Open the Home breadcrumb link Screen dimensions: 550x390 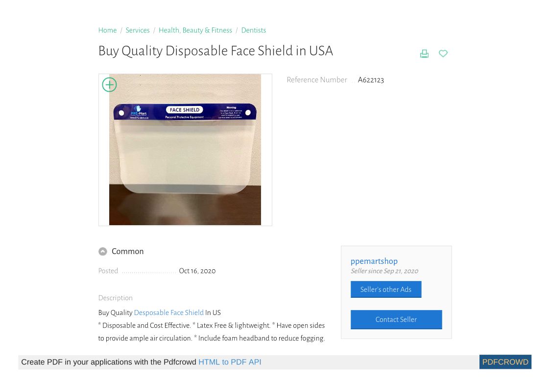[x=107, y=30]
